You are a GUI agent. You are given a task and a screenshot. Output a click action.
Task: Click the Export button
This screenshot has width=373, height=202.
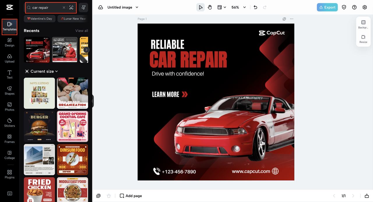327,7
